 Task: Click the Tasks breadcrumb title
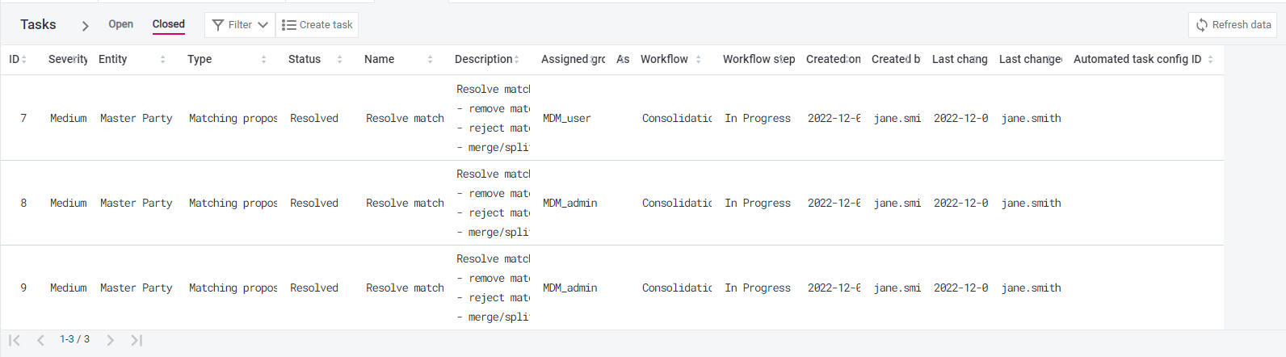[x=38, y=24]
